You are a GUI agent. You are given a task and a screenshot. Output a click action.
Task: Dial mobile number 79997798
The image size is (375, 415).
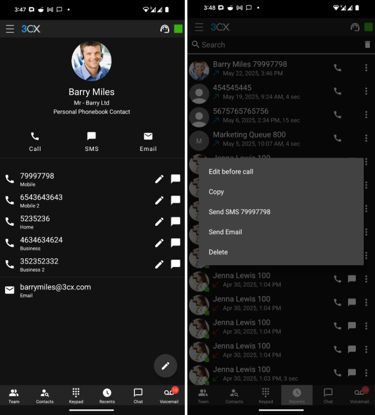(10, 179)
